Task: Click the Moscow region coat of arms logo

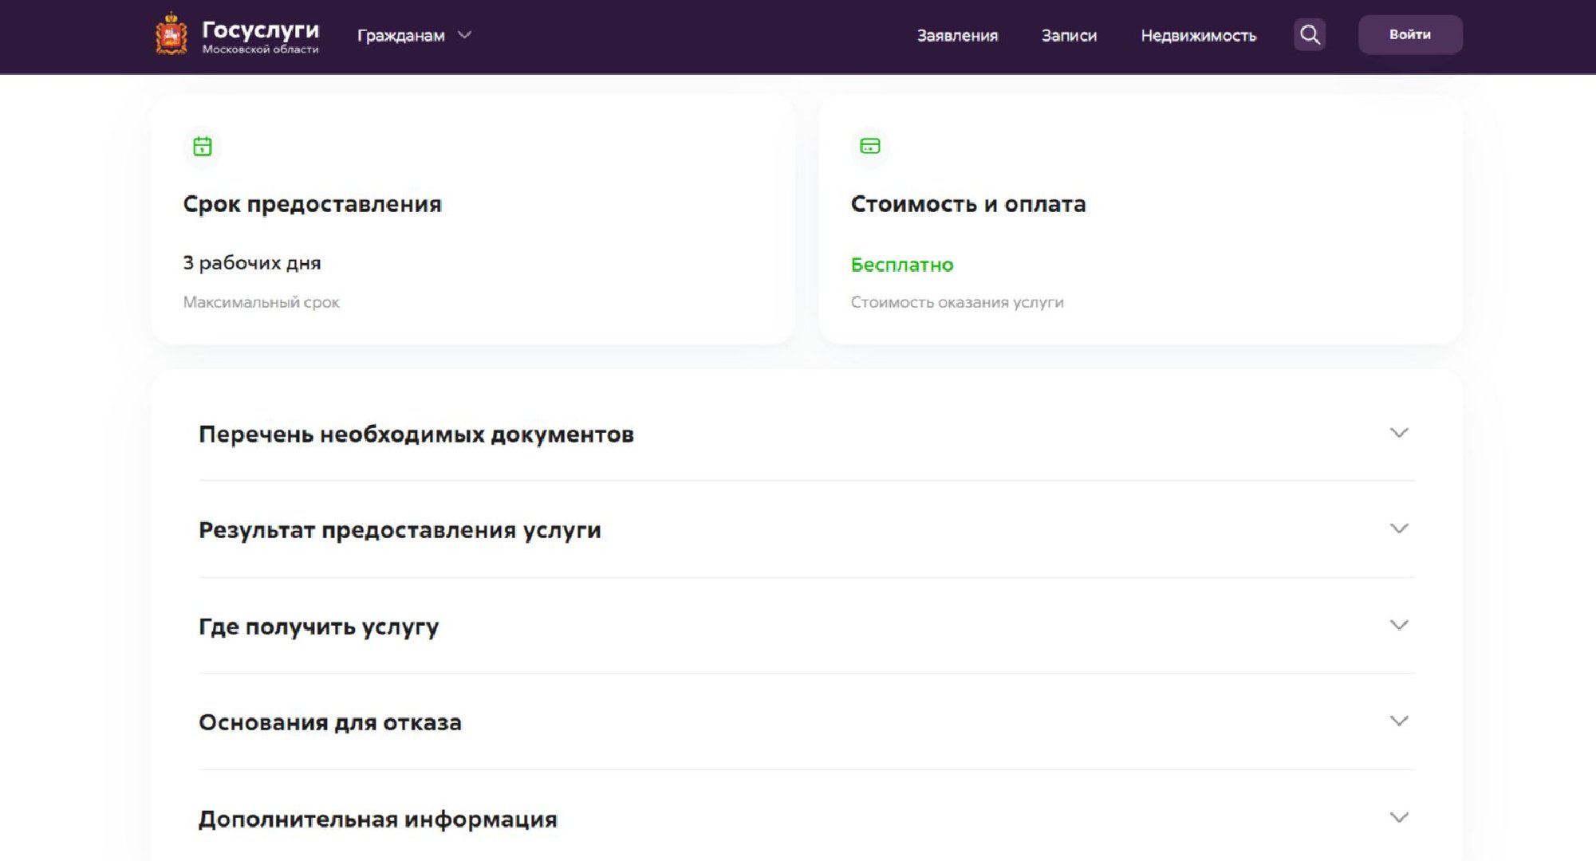Action: [x=171, y=35]
